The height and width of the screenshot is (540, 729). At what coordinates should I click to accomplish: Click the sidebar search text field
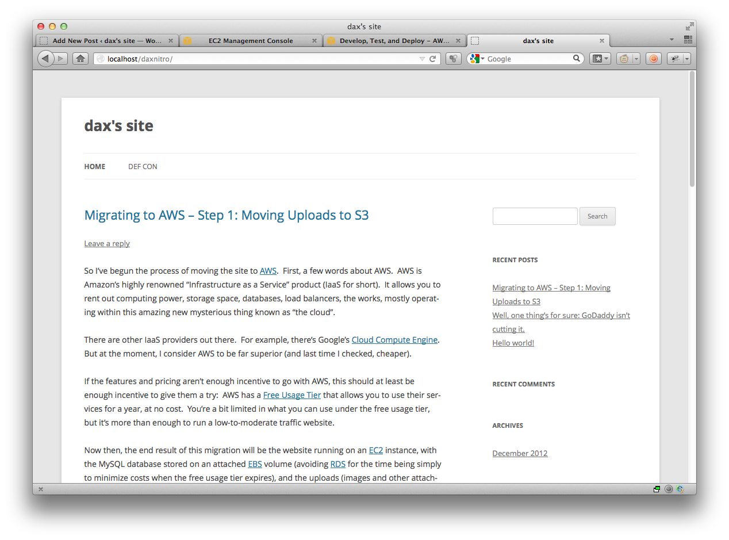[x=535, y=216]
